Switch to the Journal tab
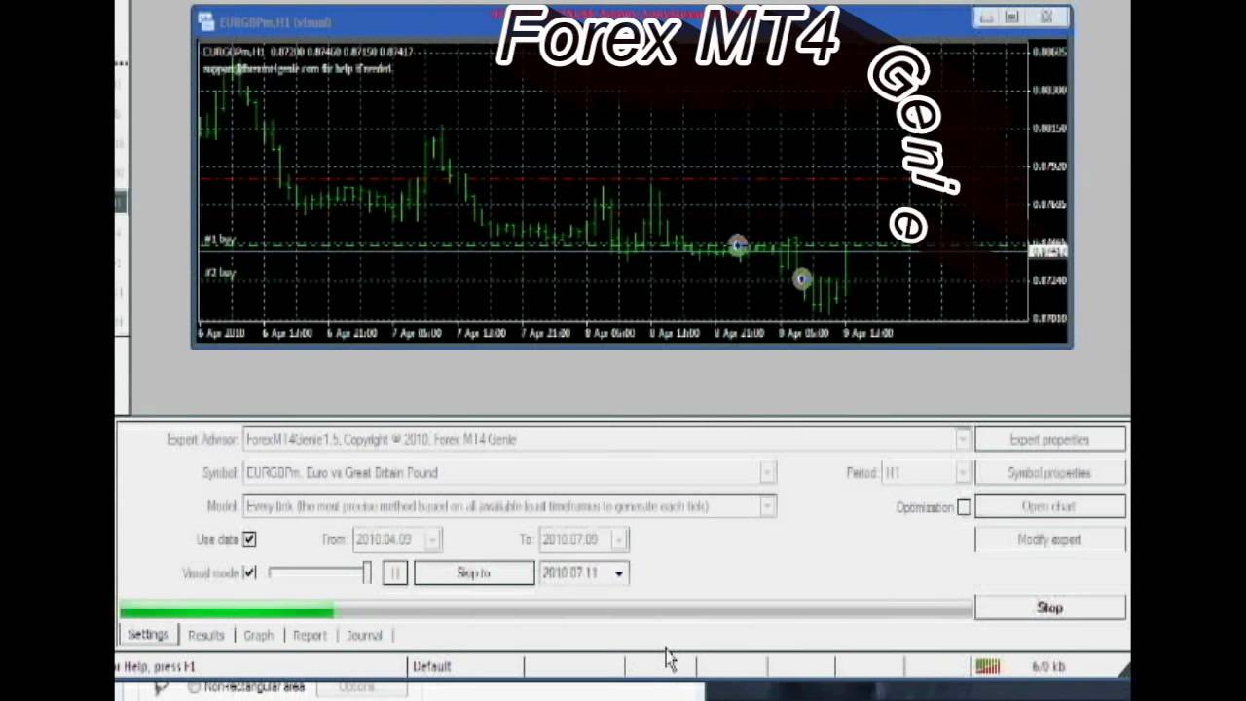The width and height of the screenshot is (1246, 701). [x=364, y=635]
